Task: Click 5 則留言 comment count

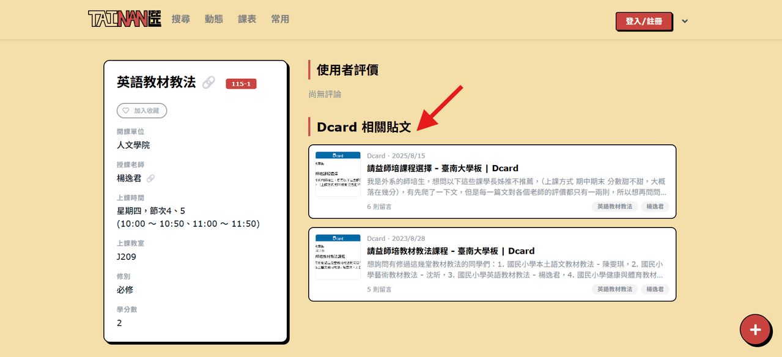Action: (x=379, y=289)
